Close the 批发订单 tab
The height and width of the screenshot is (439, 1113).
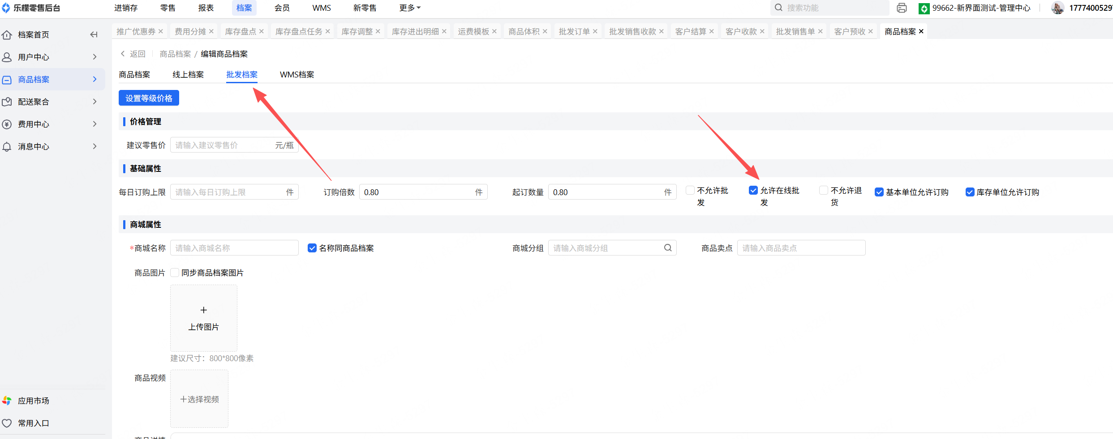click(x=595, y=31)
